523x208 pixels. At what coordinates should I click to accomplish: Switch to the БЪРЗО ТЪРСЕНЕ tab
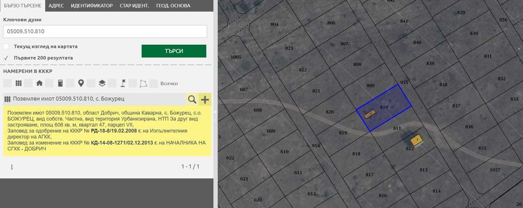[x=22, y=6]
